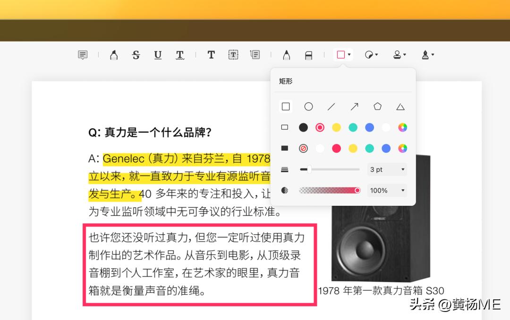
Task: Select the note comment tool
Action: click(82, 54)
